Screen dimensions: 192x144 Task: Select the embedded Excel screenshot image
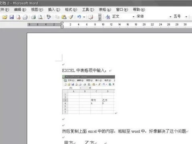[x=89, y=95]
